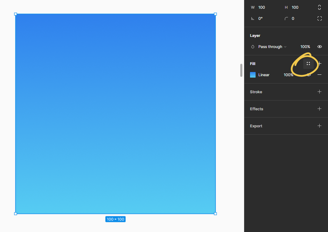This screenshot has height=232, width=328.
Task: Click the vertical canvas scrollbar
Action: (x=241, y=70)
